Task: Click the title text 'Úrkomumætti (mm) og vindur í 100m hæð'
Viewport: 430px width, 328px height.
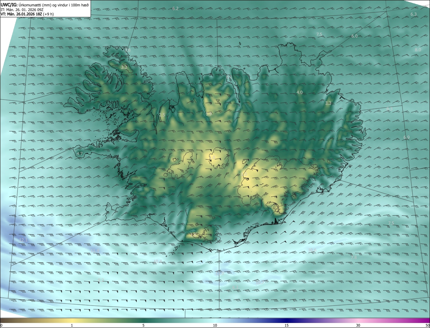Action: pyautogui.click(x=54, y=5)
